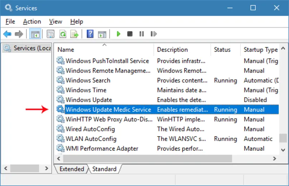
Task: Click the Restart Service icon
Action: (x=154, y=34)
